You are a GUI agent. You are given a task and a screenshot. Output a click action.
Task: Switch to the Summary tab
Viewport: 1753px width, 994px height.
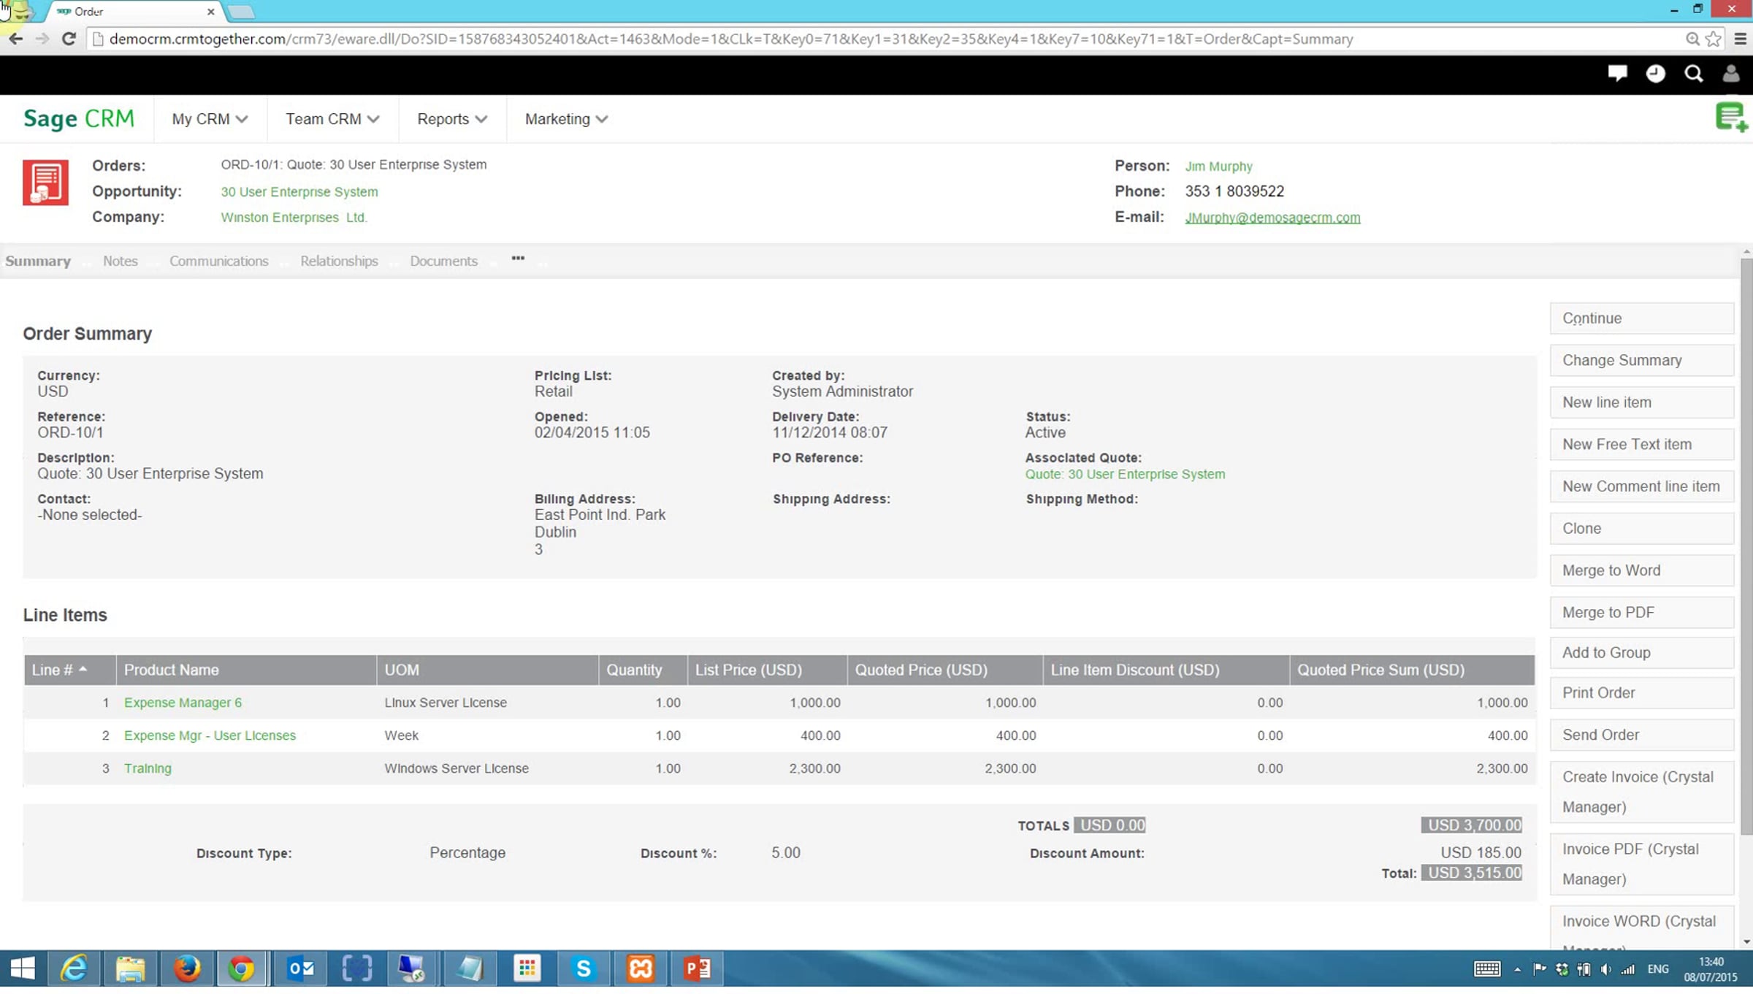pos(38,261)
